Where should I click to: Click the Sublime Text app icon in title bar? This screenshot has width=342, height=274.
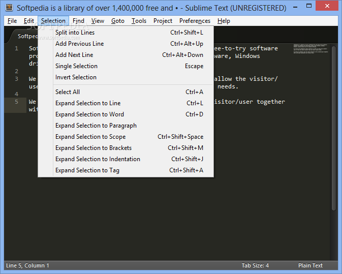click(9, 8)
